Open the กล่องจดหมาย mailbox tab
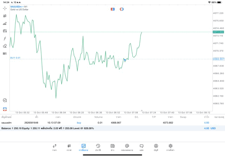 (x=127, y=148)
